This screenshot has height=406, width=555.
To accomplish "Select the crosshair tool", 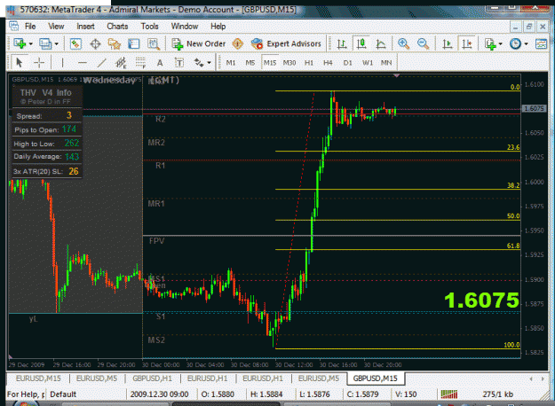I will click(x=39, y=63).
